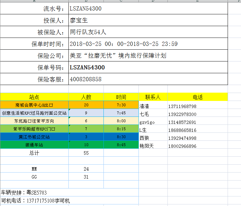Click the 南城会展中心B出口 station cell
The image size is (241, 206).
(x=34, y=105)
